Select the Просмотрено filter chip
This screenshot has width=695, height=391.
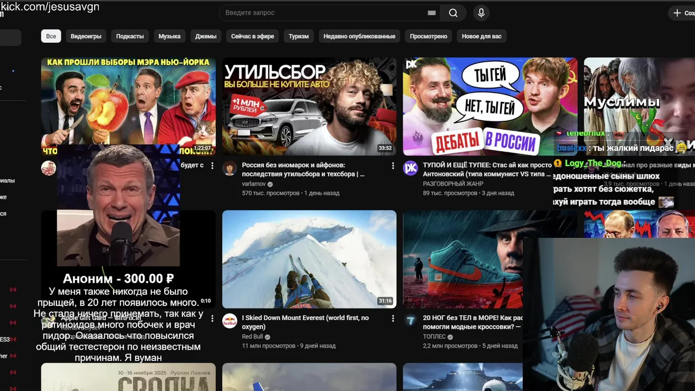click(x=428, y=36)
